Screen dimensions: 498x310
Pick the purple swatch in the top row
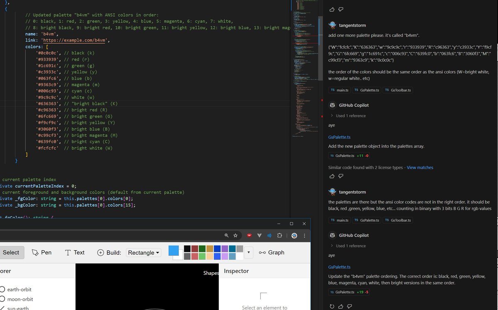pyautogui.click(x=225, y=249)
